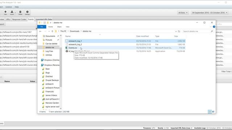Open the Drupal Backups folder
Screen dimensions: 232x130
[52, 80]
